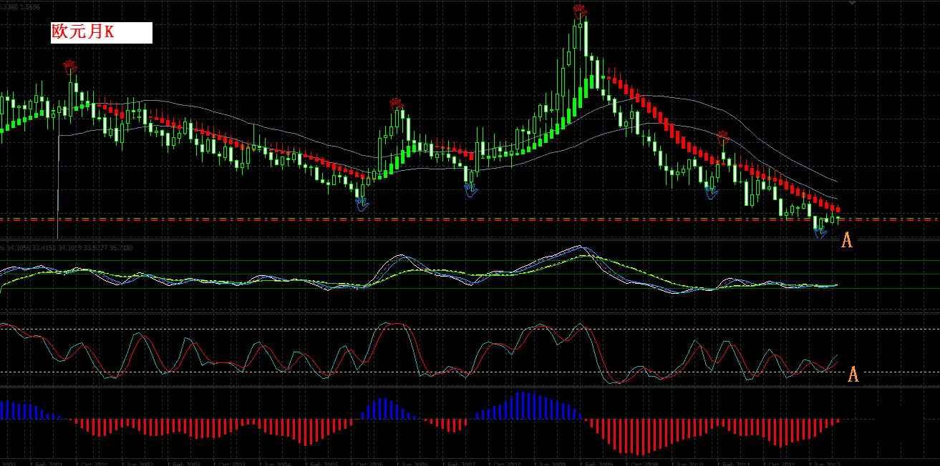Select the rightmost red hand sell marker

[x=724, y=136]
